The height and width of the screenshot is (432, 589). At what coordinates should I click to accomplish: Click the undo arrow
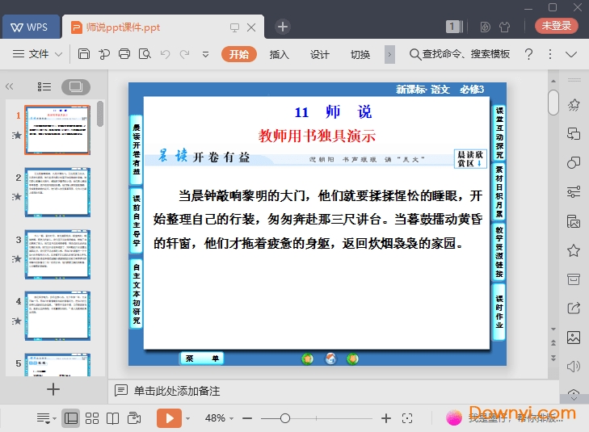point(165,54)
